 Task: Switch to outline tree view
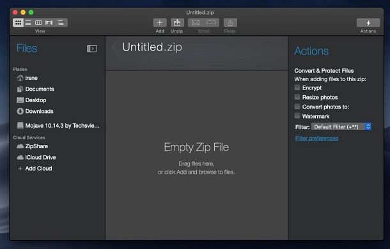pyautogui.click(x=61, y=22)
